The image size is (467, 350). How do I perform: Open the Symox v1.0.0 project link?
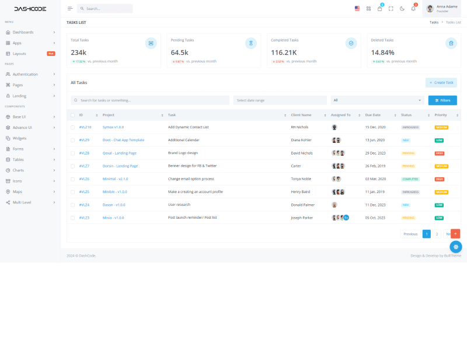click(113, 127)
